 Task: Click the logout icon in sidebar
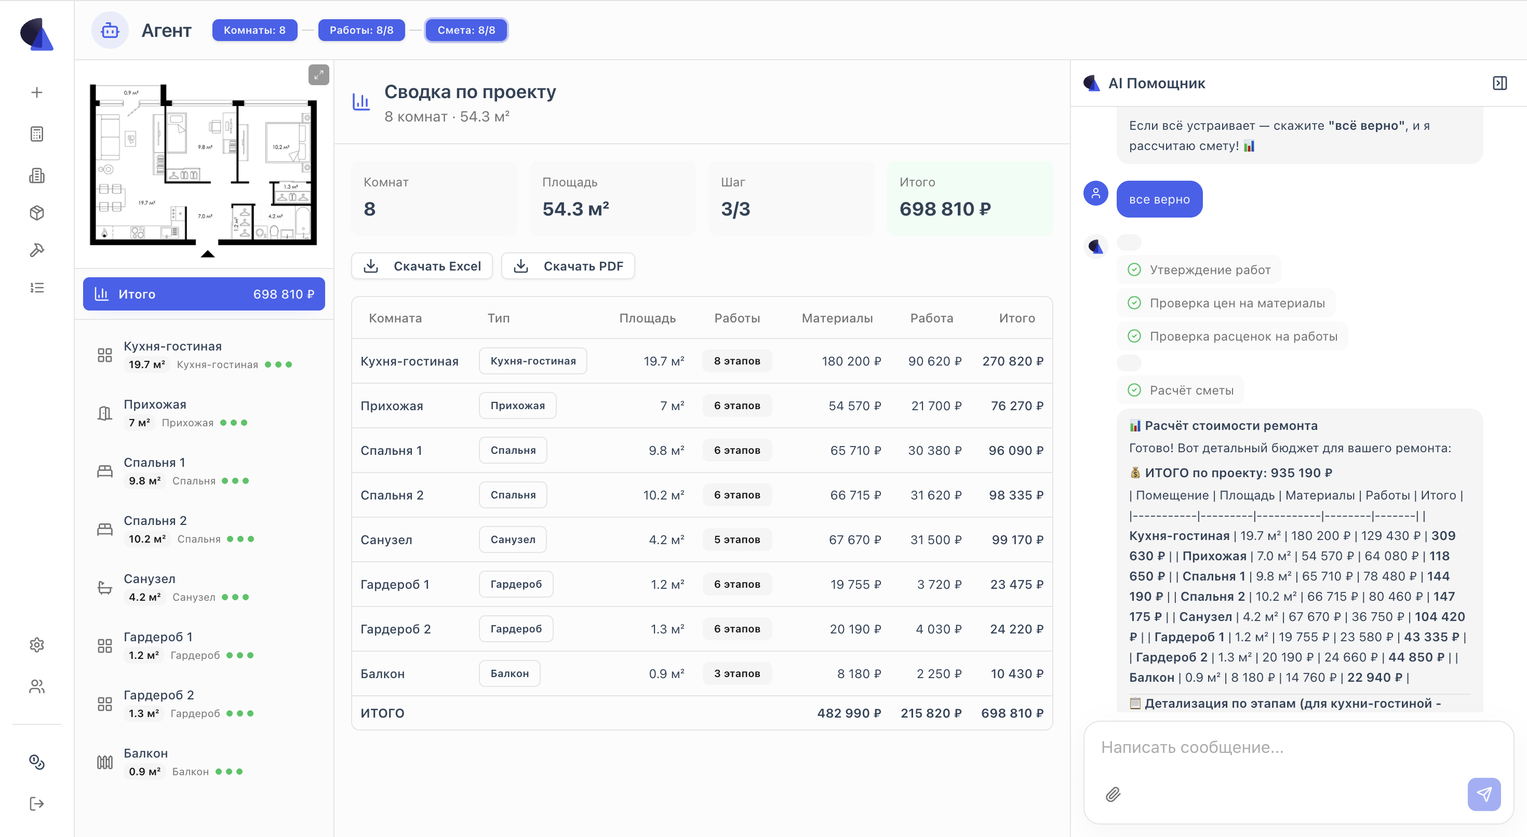[37, 804]
